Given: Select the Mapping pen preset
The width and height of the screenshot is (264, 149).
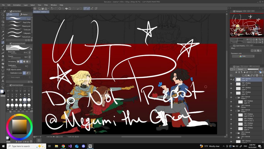Looking at the screenshot, I should tap(18, 26).
